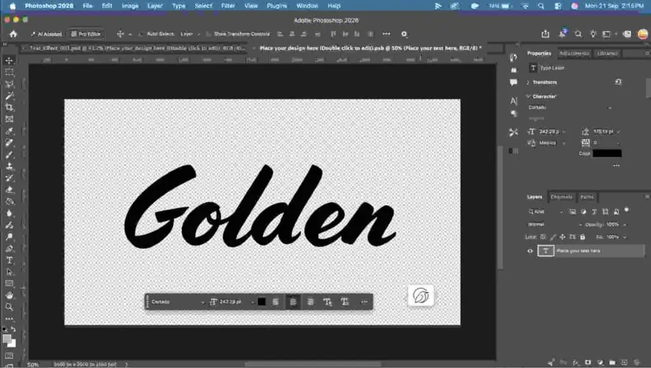The width and height of the screenshot is (651, 368).
Task: Open the text Color swatch in Properties
Action: [x=607, y=154]
